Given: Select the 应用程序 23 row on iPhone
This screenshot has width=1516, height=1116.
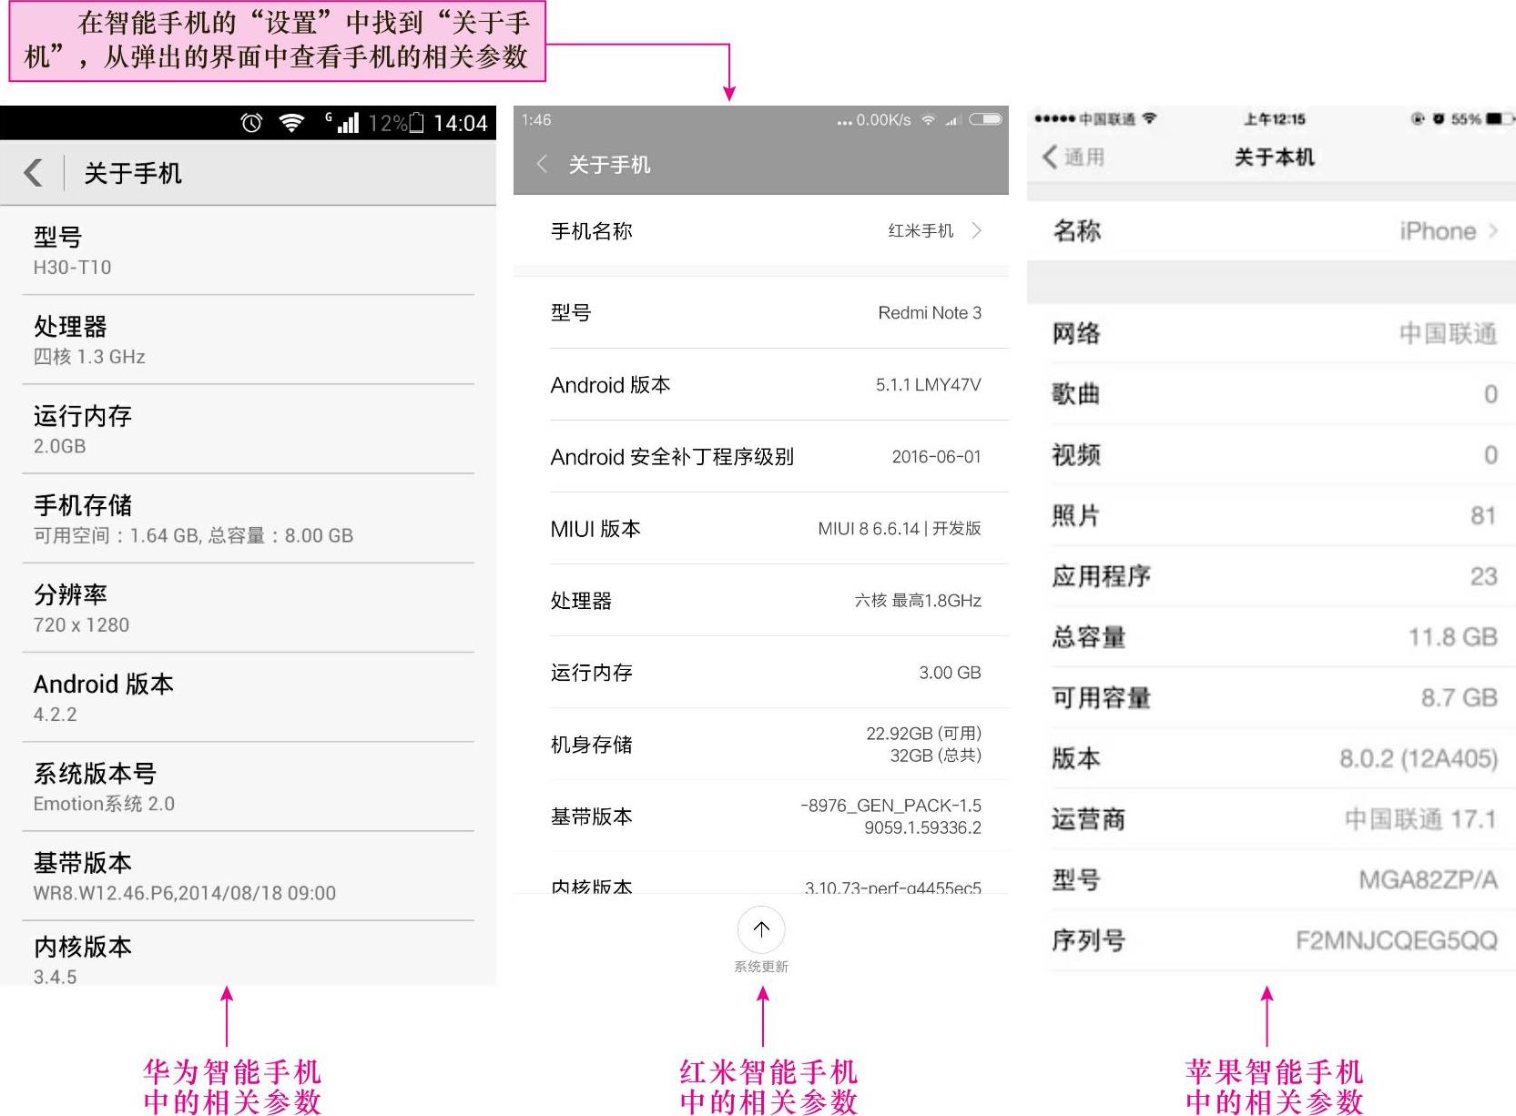Looking at the screenshot, I should pos(1271,576).
